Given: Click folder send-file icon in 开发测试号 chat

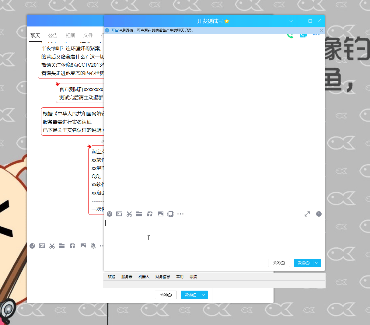Looking at the screenshot, I should point(139,214).
